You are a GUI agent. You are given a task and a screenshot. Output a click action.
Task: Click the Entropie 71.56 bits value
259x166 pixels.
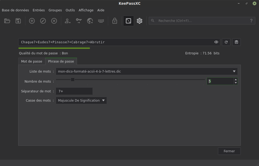202,53
